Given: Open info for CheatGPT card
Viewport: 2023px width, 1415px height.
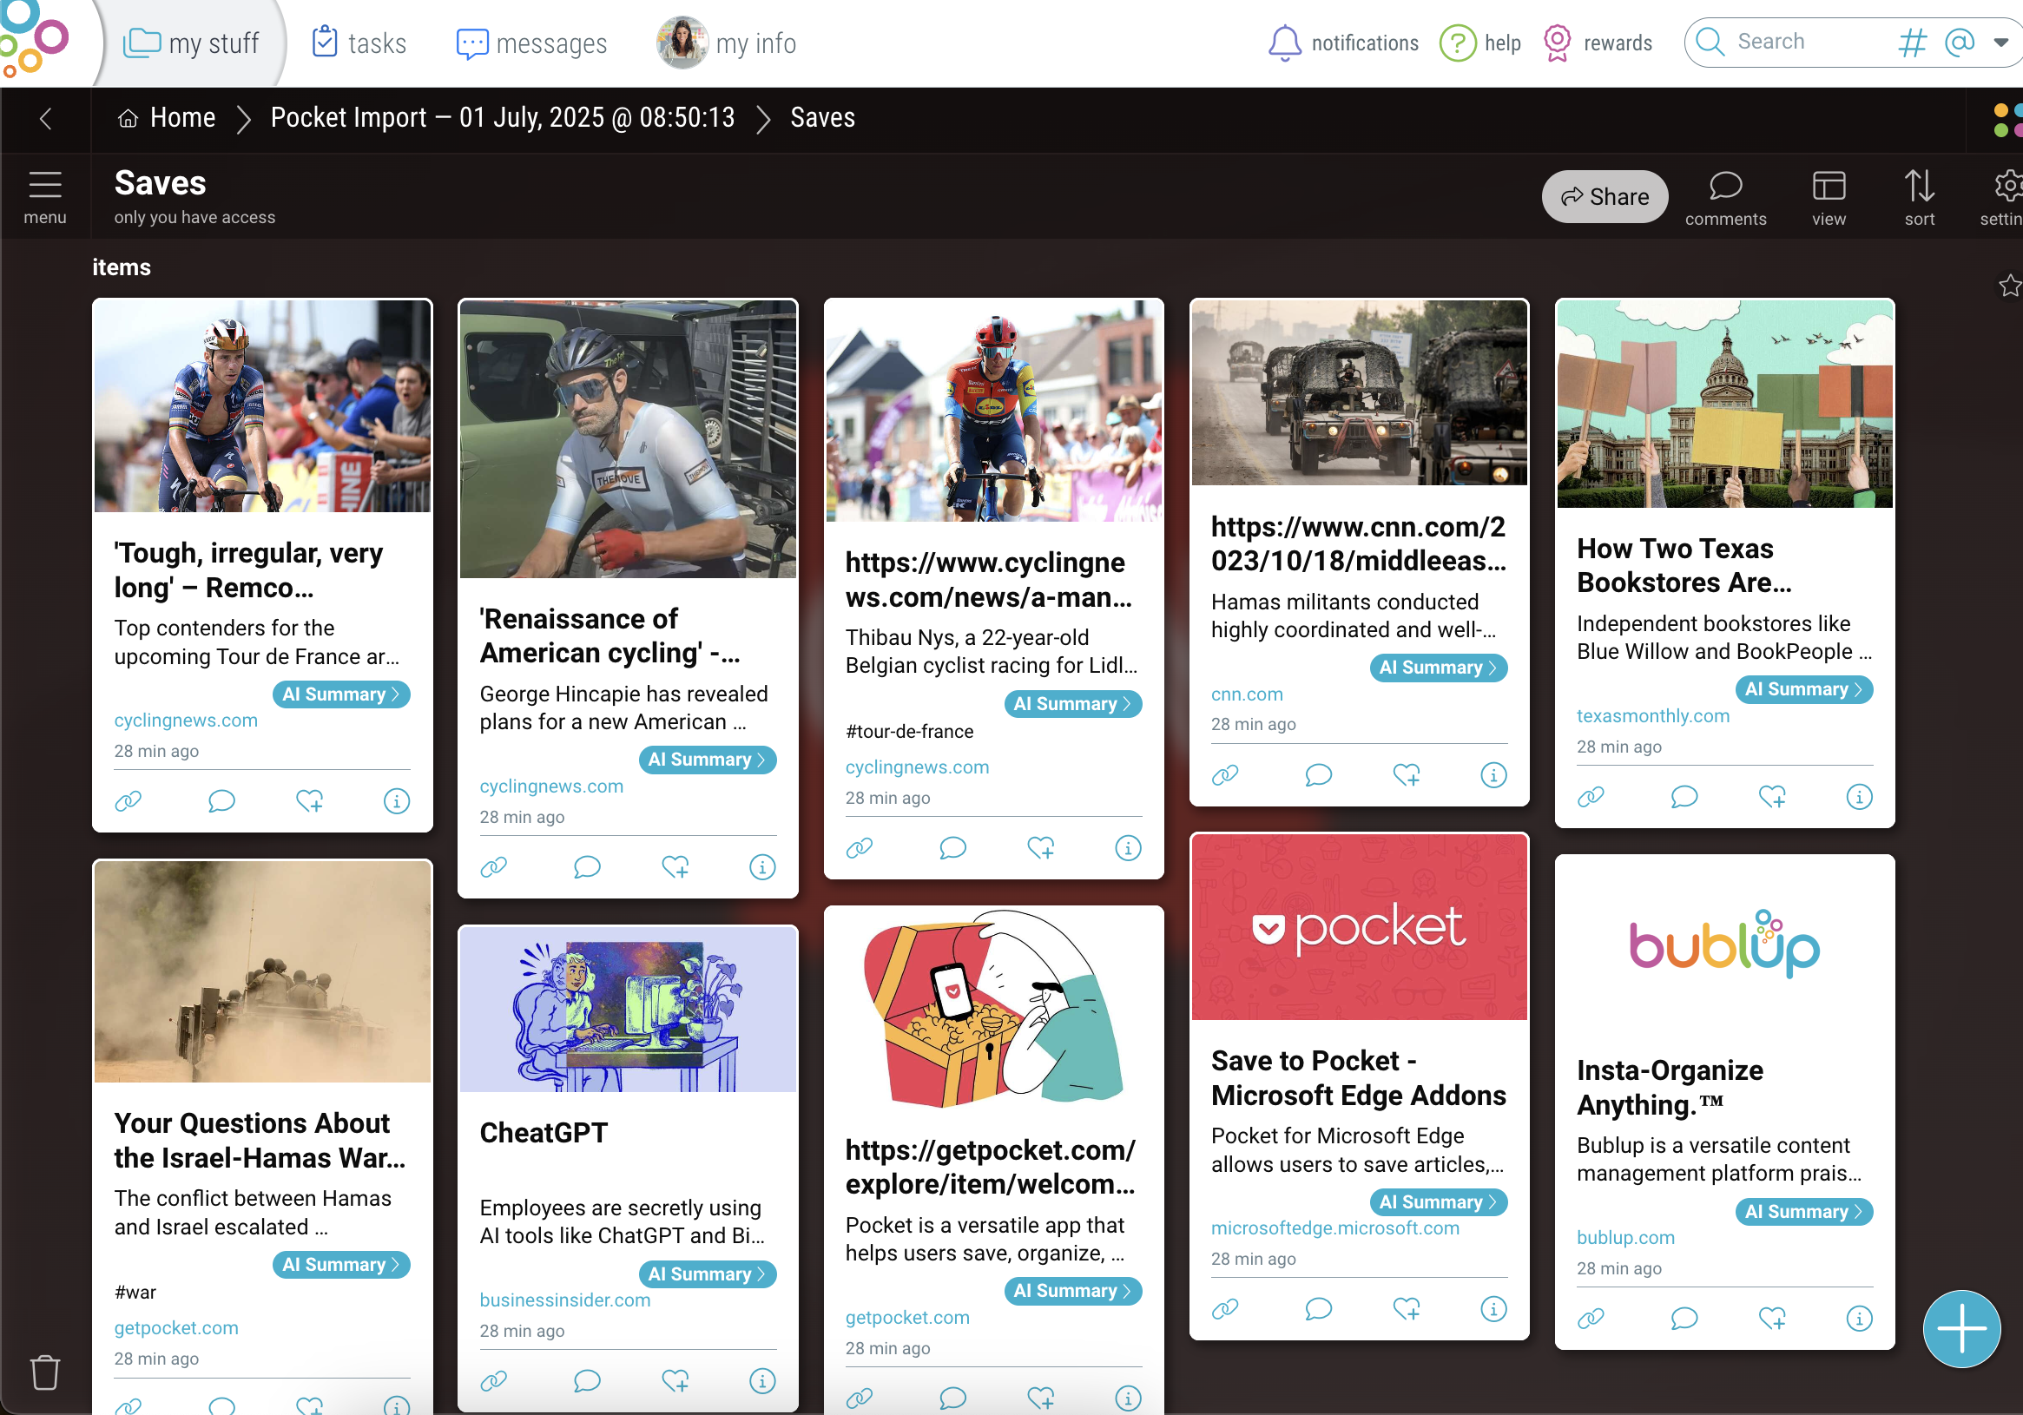Looking at the screenshot, I should point(762,1380).
